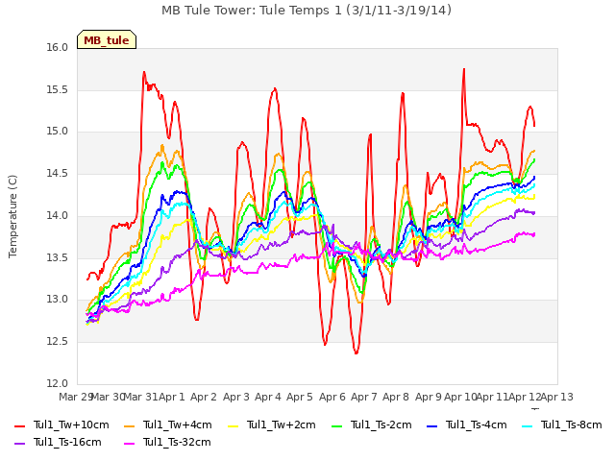Click the 15.5 y-axis tick label
Screen dimensions: 615x461
[58, 89]
